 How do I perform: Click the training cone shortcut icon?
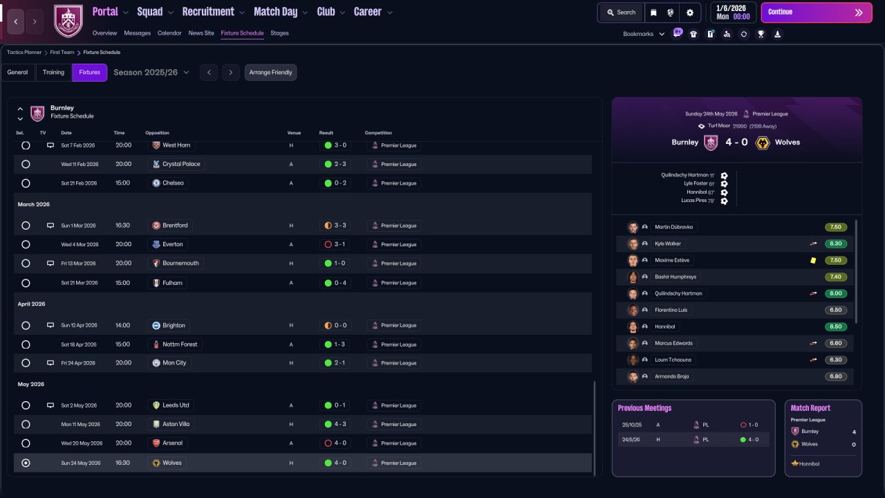tap(777, 34)
